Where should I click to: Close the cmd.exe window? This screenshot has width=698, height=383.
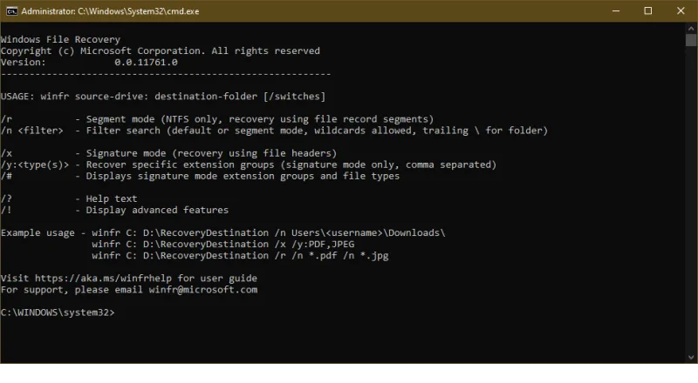pyautogui.click(x=681, y=10)
